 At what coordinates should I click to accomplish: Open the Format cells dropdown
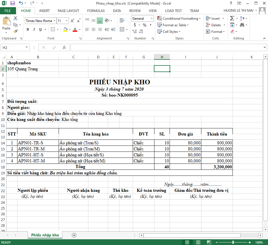coord(215,32)
